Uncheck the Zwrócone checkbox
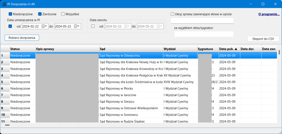This screenshot has height=134, width=282. point(40,14)
